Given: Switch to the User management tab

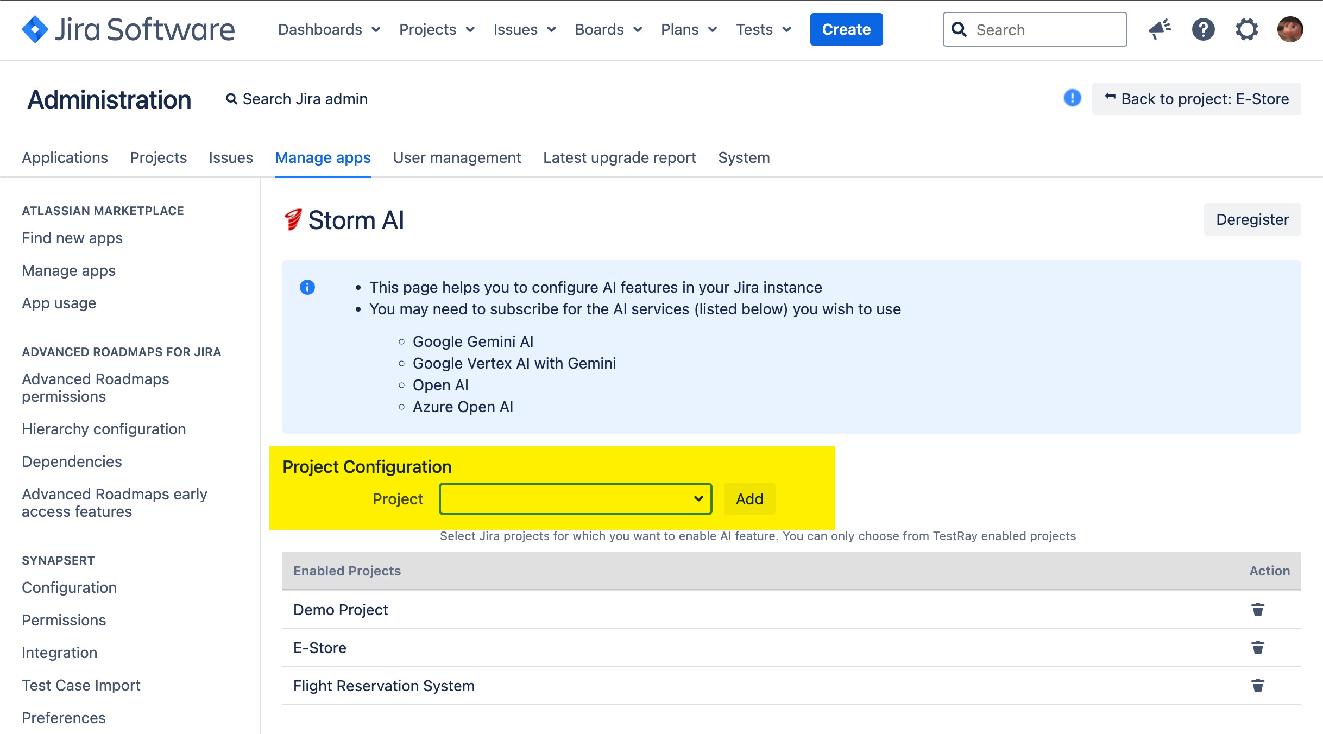Looking at the screenshot, I should (457, 157).
